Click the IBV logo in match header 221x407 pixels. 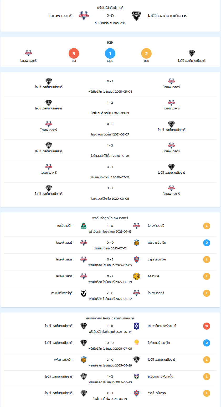[x=136, y=16]
